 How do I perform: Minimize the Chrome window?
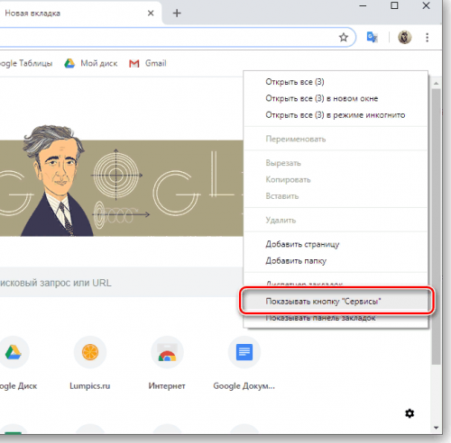tap(363, 5)
